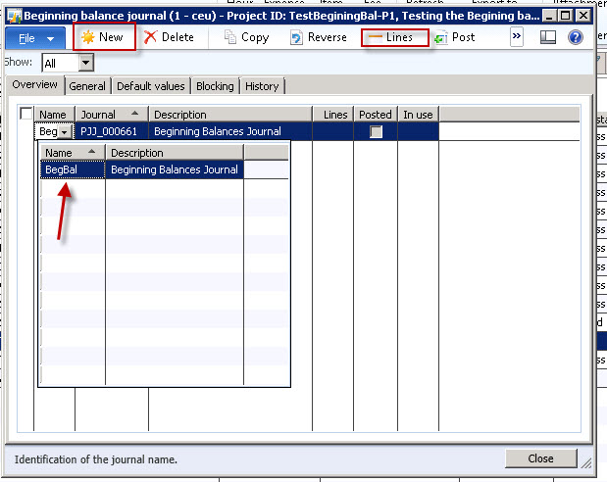This screenshot has height=482, width=607.
Task: Open the Show filter dropdown
Action: coord(85,63)
